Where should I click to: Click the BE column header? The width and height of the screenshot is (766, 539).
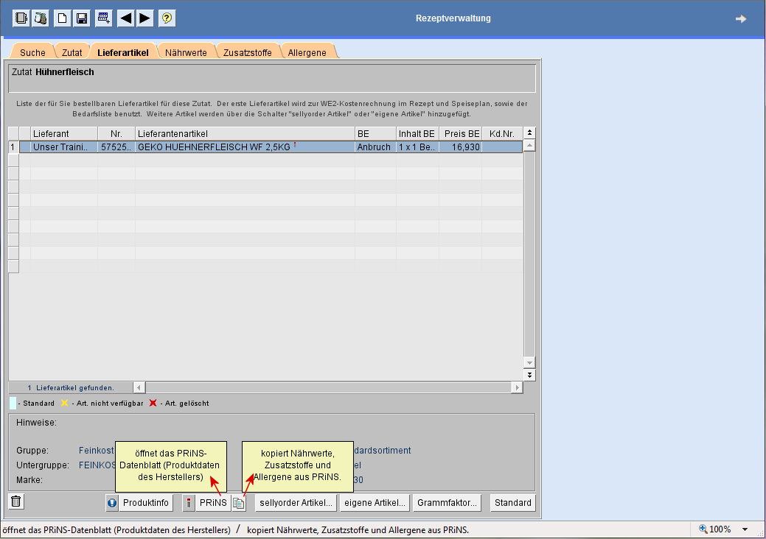click(x=375, y=134)
